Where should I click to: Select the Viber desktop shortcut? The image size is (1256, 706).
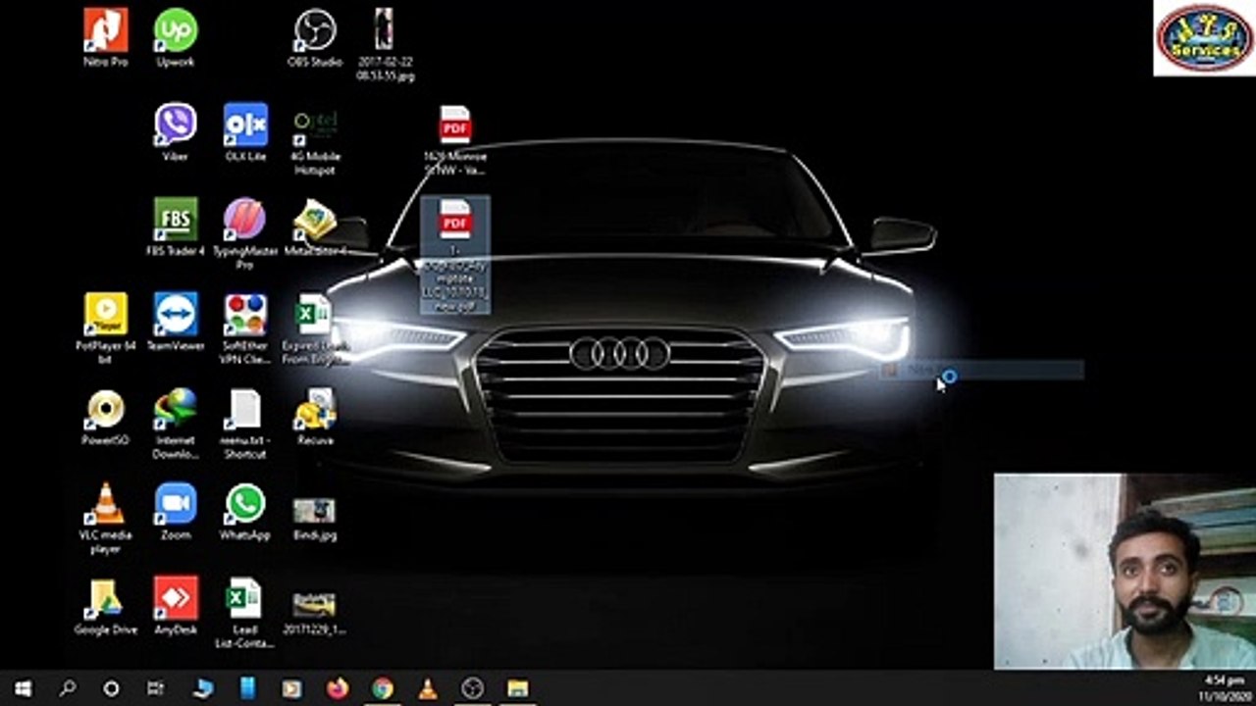click(x=176, y=132)
